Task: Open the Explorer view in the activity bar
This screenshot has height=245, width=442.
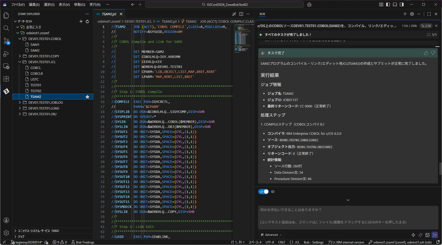Action: (x=6, y=16)
